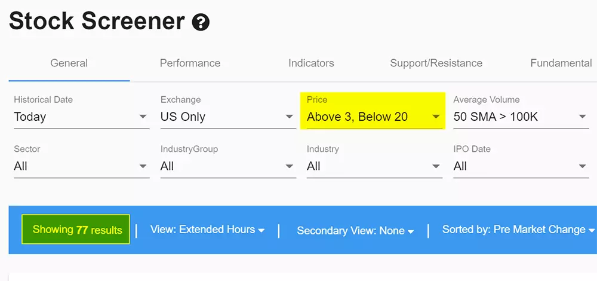The height and width of the screenshot is (281, 597).
Task: Change the Sorted by Pre Market Change option
Action: 518,230
